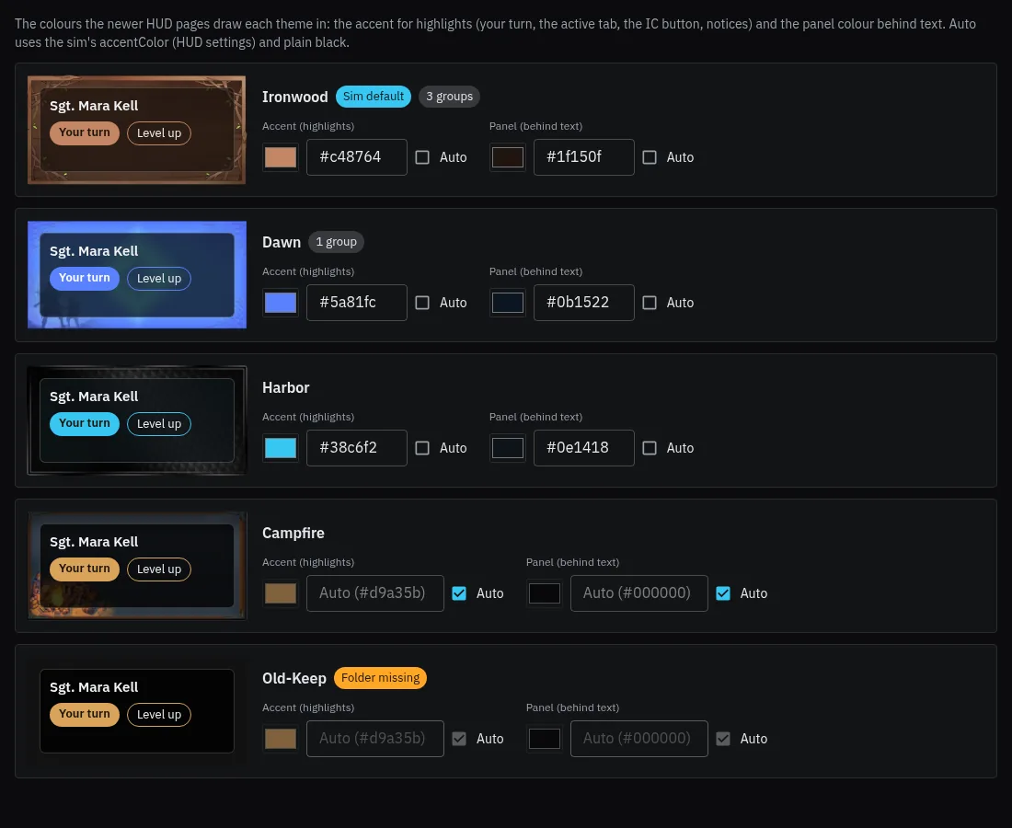Edit Dawn panel hex field #0b1522
1012x828 pixels.
583,302
